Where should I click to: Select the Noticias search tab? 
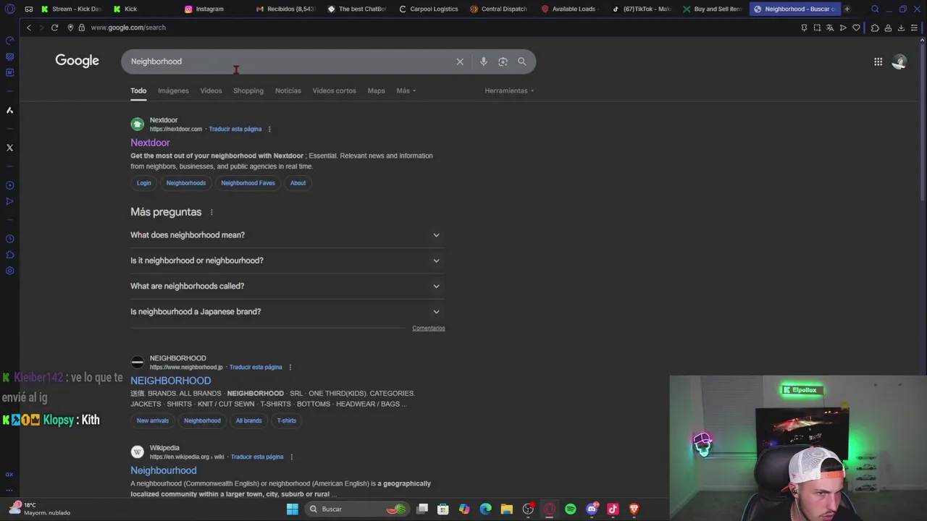coord(288,90)
